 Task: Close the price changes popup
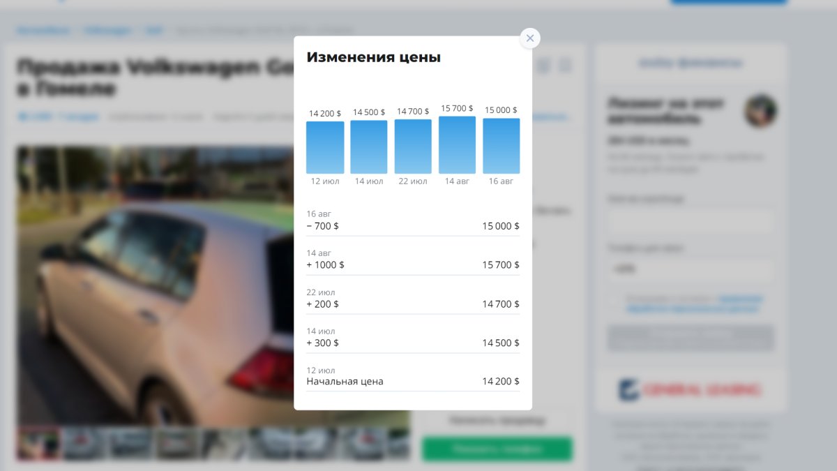(x=530, y=38)
